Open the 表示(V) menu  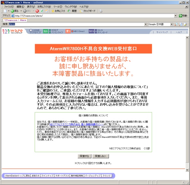click(31, 7)
